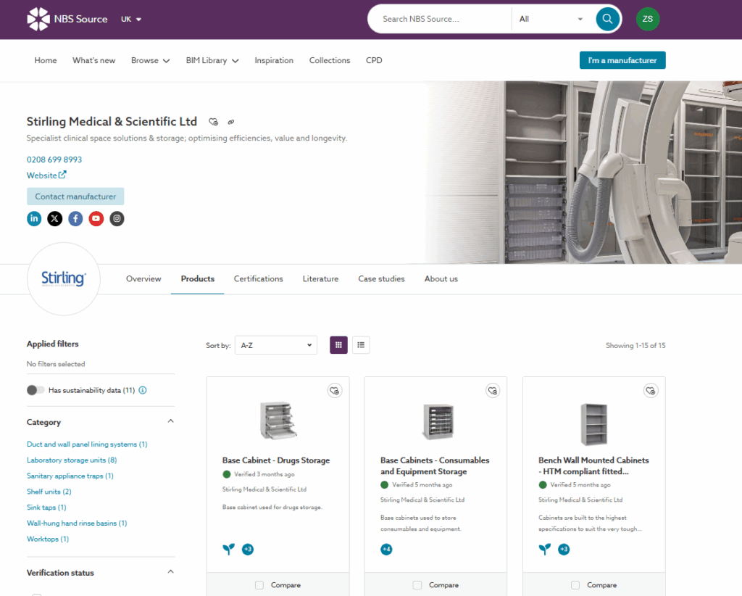Open What's new page
The image size is (742, 596).
(x=93, y=61)
